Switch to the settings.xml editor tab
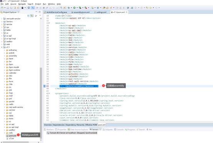This screenshot has width=213, height=143. click(100, 12)
